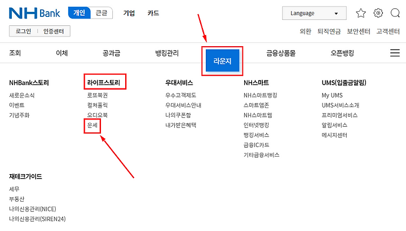Click 우대서비스 heading
Image resolution: width=406 pixels, height=231 pixels.
tap(179, 83)
